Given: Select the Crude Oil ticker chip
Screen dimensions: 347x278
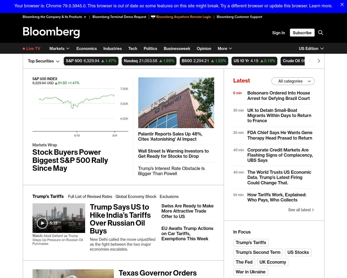Looking at the screenshot, I should click(x=293, y=61).
